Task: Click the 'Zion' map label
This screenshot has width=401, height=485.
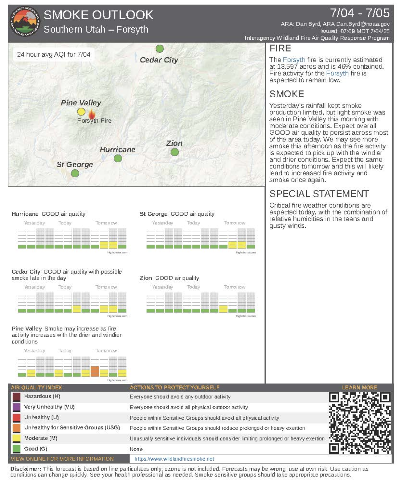Action: pyautogui.click(x=174, y=143)
